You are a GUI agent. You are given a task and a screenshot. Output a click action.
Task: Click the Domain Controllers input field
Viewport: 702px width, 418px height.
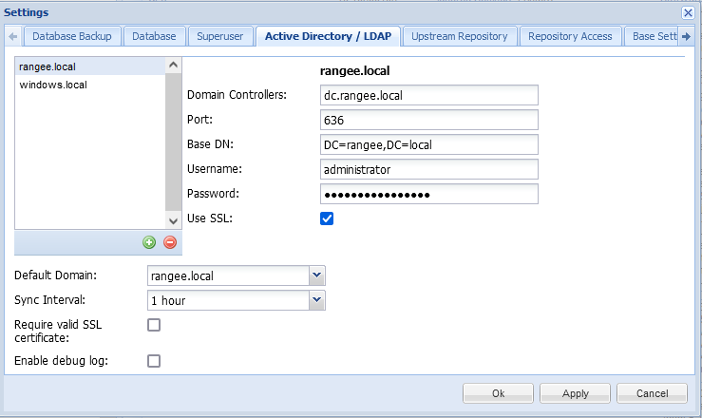(x=429, y=95)
